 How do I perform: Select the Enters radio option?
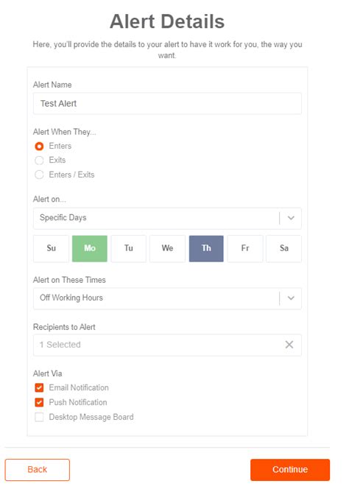(x=39, y=147)
